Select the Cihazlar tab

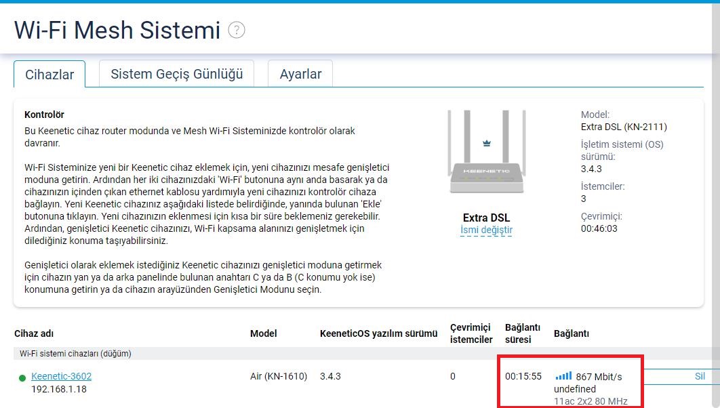(x=49, y=75)
